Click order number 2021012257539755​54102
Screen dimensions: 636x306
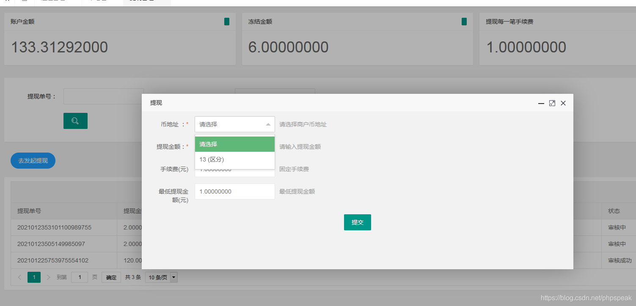tap(53, 260)
